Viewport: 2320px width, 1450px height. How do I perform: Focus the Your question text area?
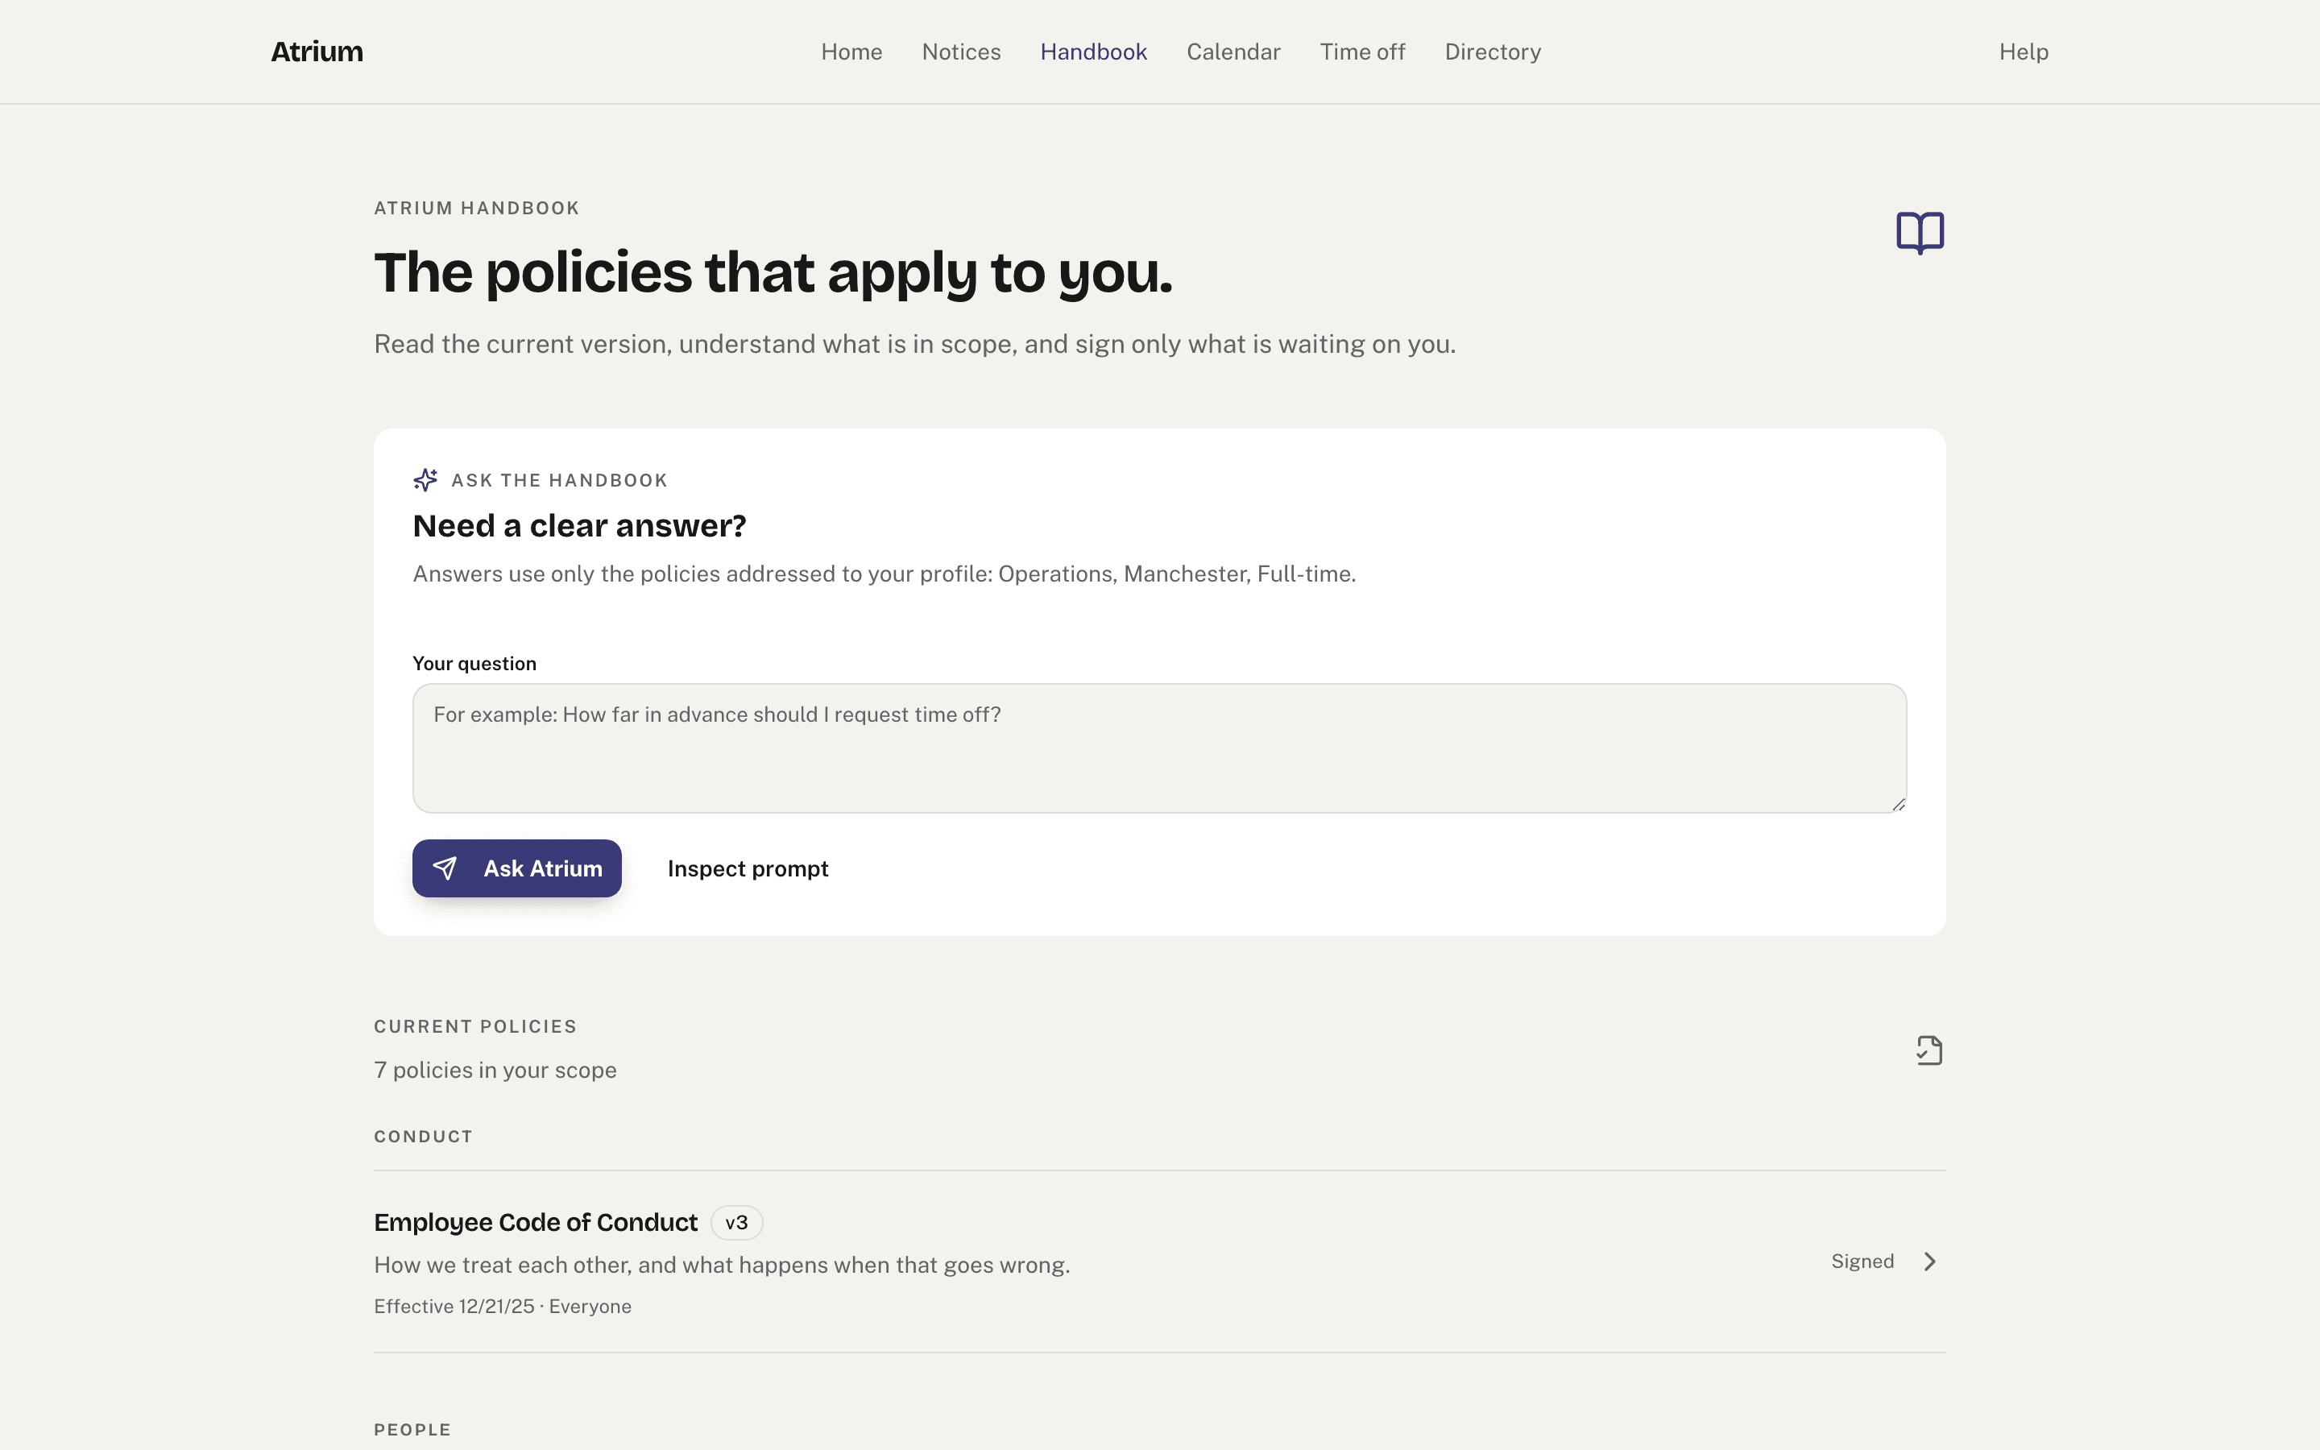tap(1159, 748)
